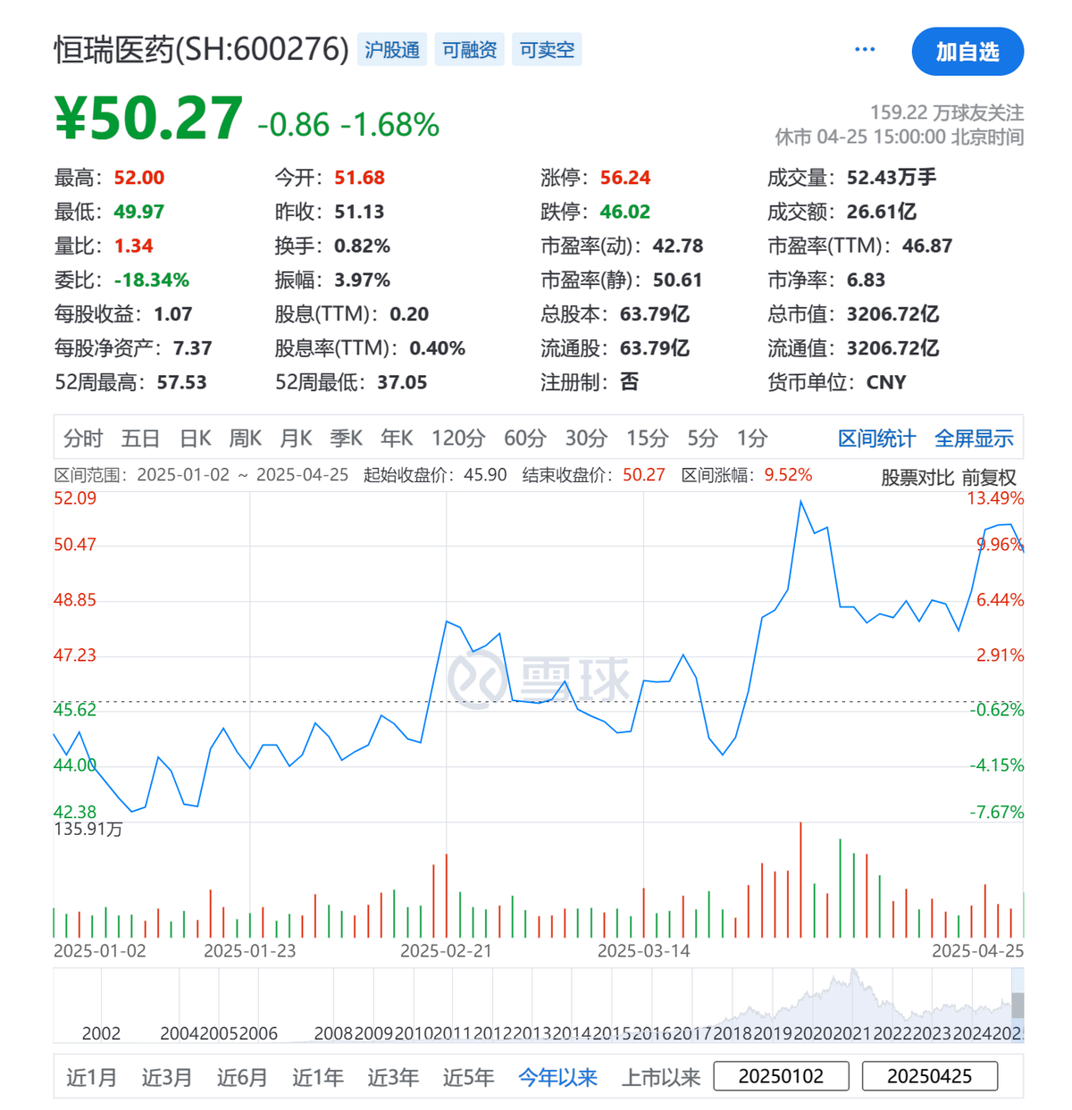The image size is (1072, 1110).
Task: Click the 加自选 button
Action: click(x=967, y=52)
